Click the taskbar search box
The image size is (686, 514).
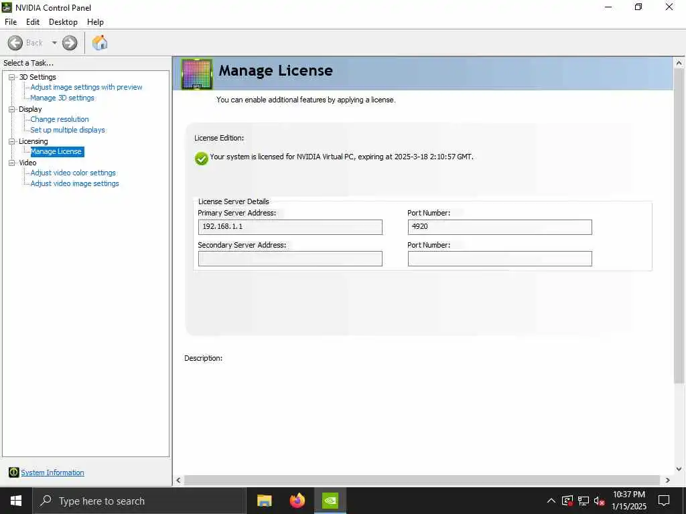pos(139,501)
